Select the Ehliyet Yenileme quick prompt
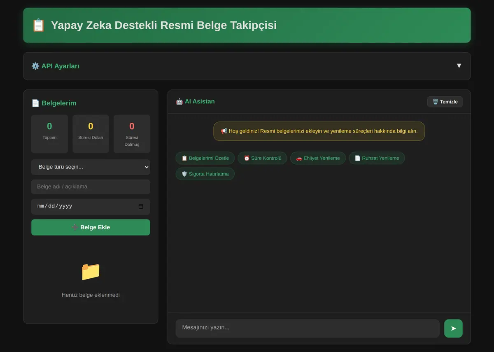 coord(318,158)
